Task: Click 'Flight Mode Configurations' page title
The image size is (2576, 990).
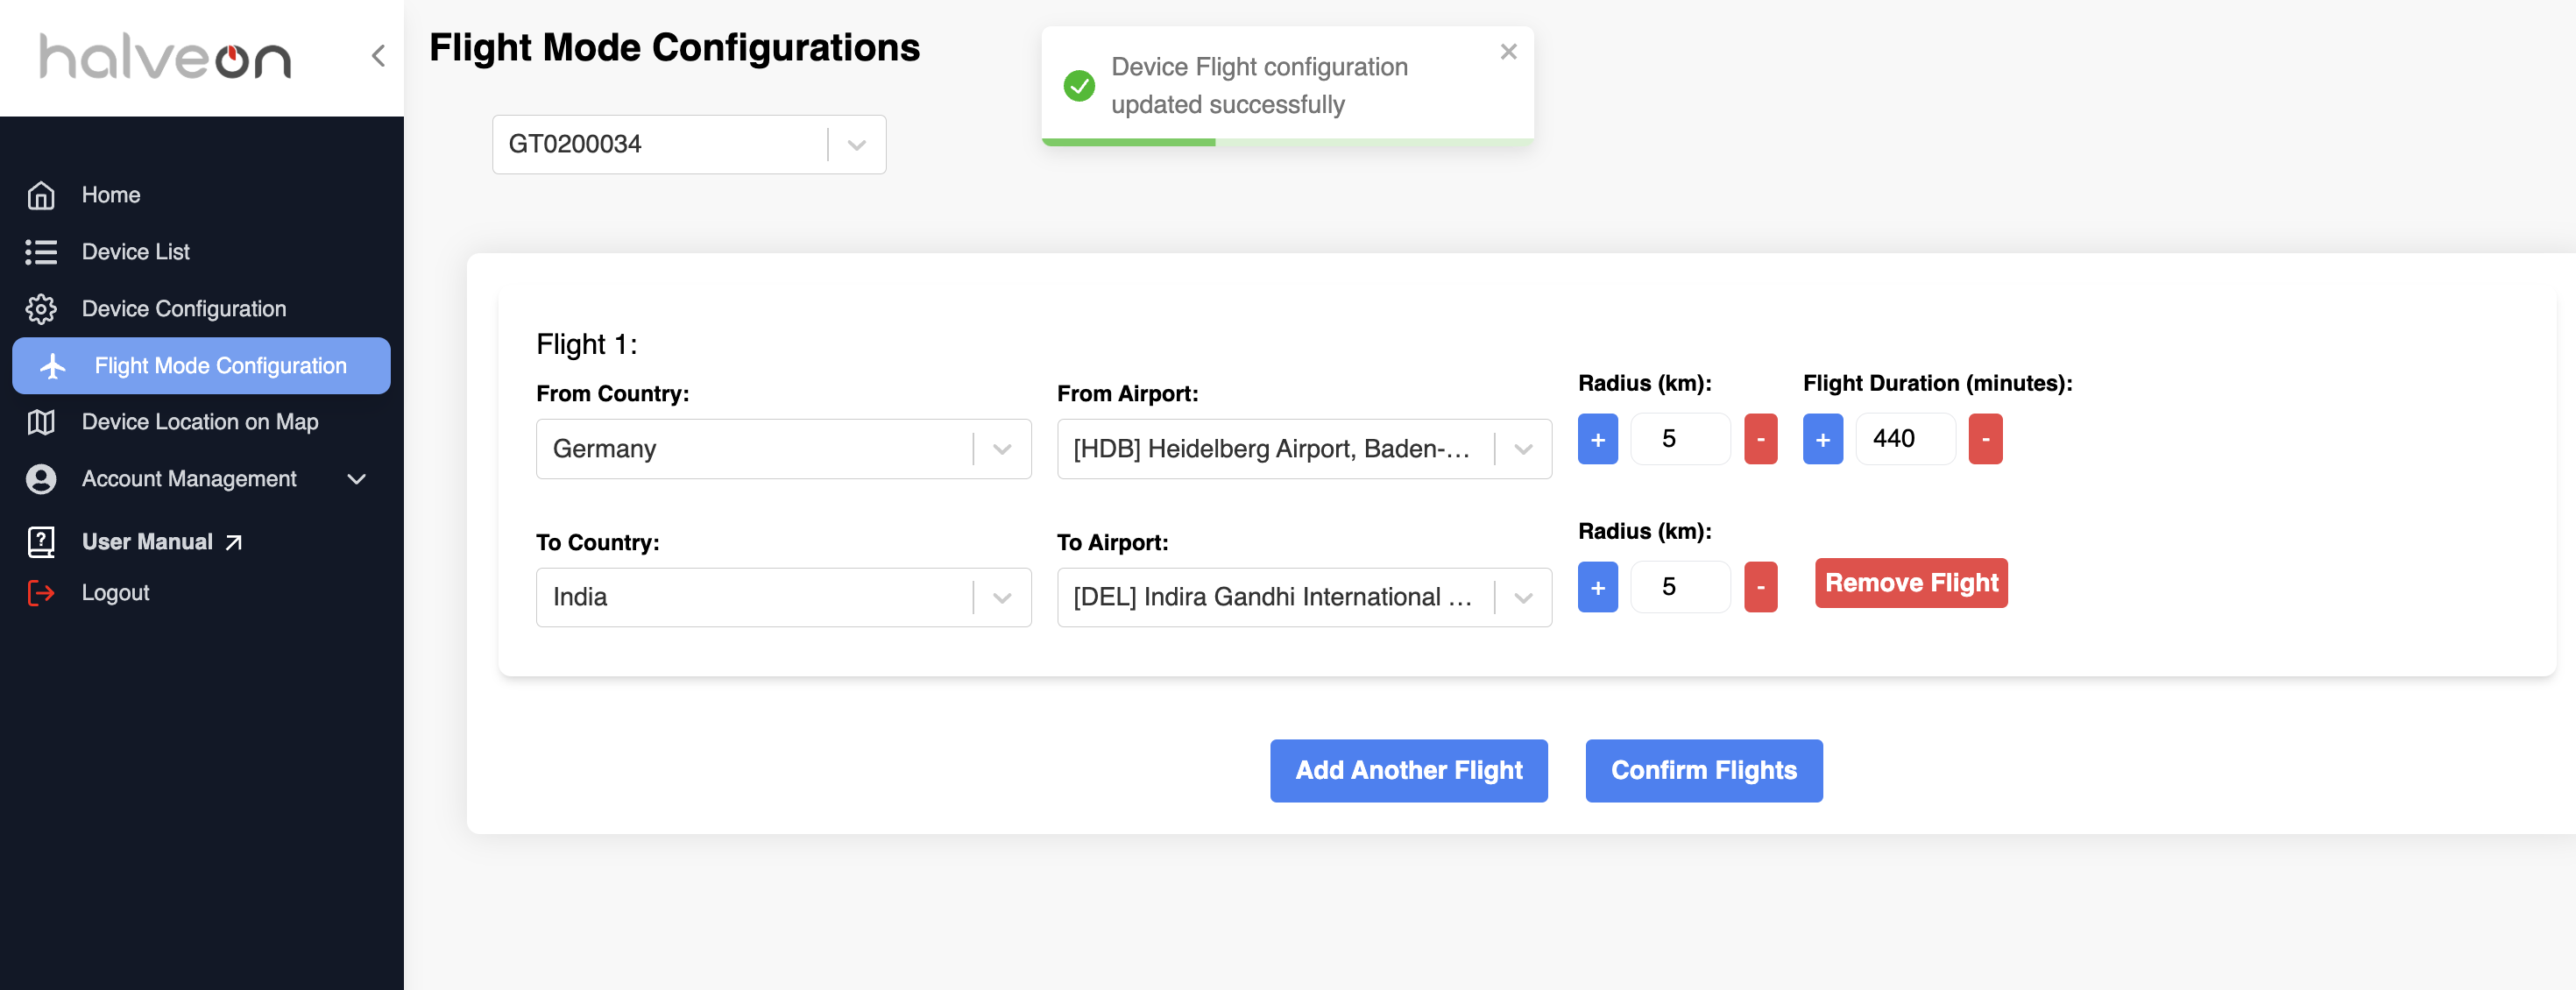Action: click(x=674, y=48)
